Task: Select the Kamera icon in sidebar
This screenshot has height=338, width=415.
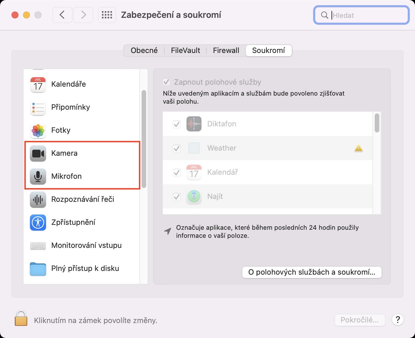Action: coord(38,153)
